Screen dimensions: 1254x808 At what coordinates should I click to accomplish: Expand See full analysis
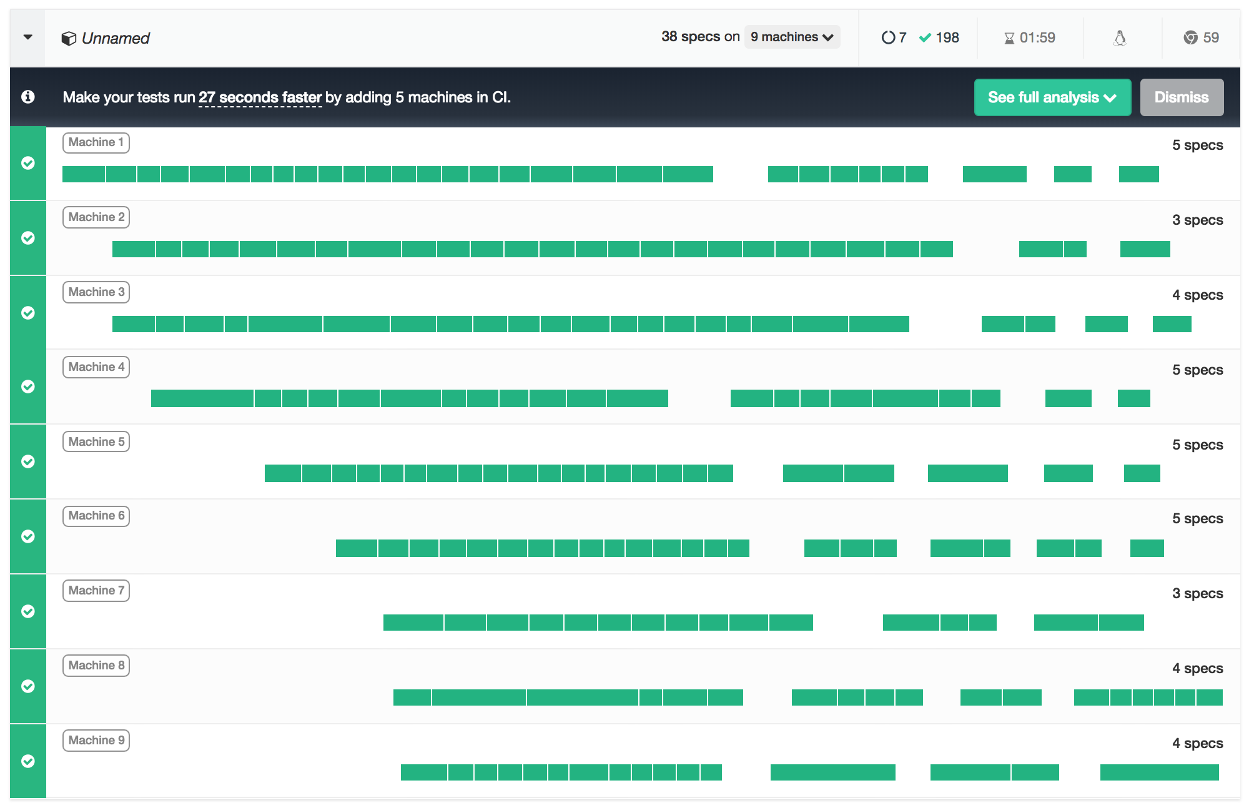[1052, 97]
